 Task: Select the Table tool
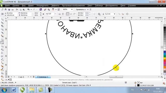click(2, 56)
